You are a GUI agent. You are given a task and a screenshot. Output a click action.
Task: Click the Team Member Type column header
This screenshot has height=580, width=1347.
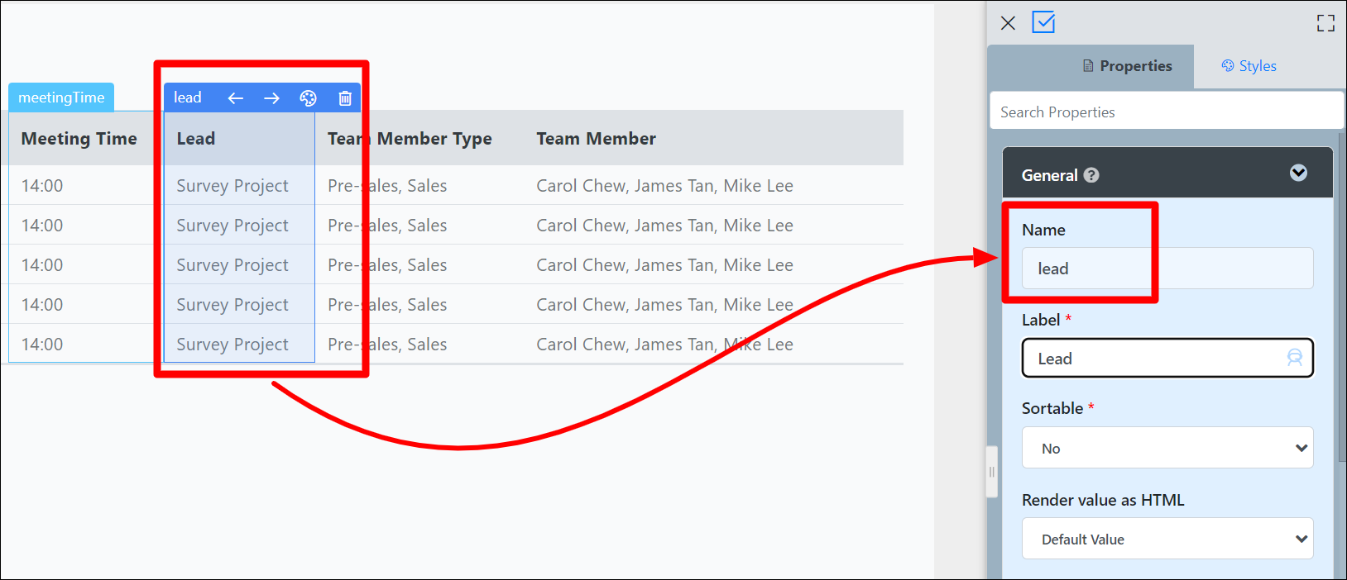[x=410, y=139]
